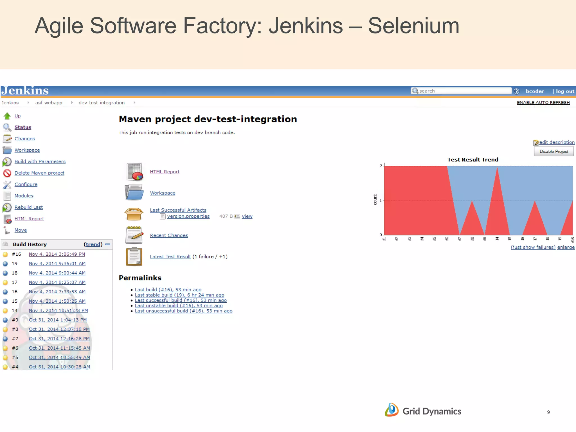This screenshot has width=576, height=432.
Task: Open the version.properties artifact link
Action: 188,216
